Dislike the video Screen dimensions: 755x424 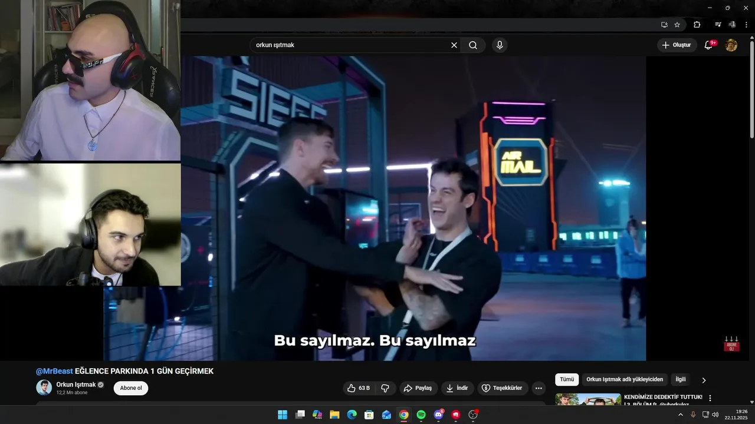385,388
